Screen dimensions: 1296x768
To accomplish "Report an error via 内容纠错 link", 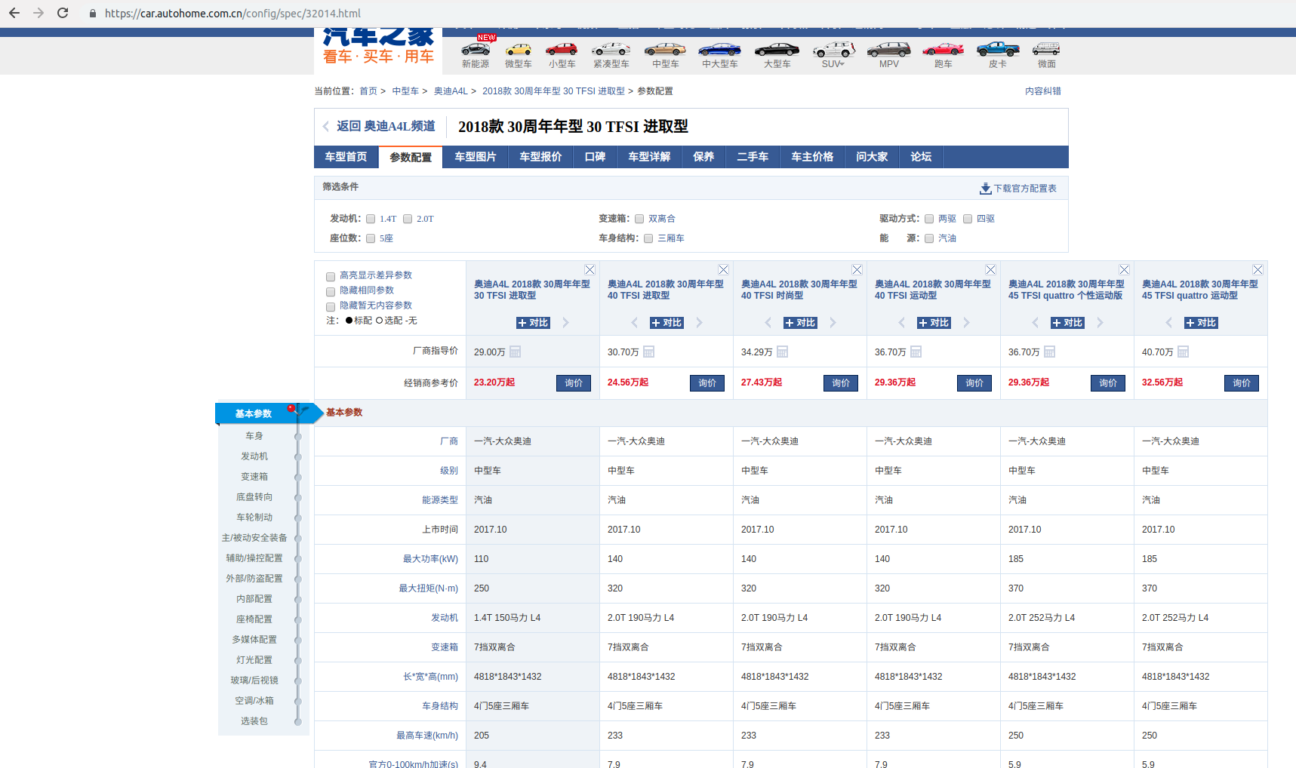I will pos(1042,91).
